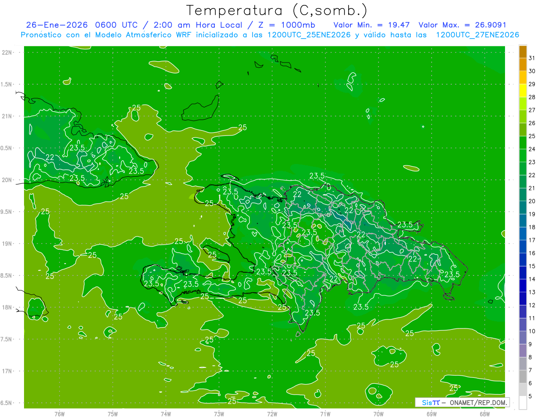Click the white swatch below legend value 5
Screen dimensions: 544x420
click(523, 403)
